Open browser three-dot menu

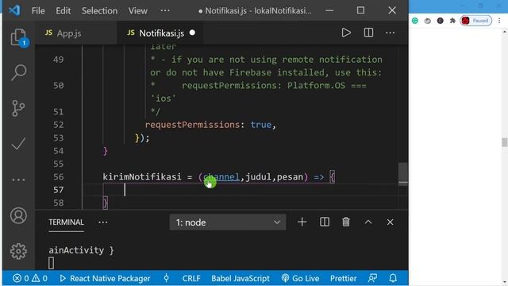tap(499, 21)
